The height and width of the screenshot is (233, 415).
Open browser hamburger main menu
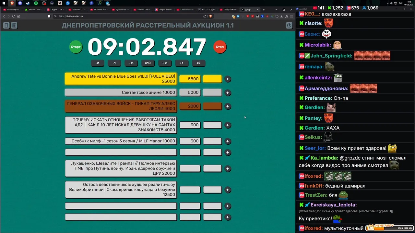(x=291, y=16)
